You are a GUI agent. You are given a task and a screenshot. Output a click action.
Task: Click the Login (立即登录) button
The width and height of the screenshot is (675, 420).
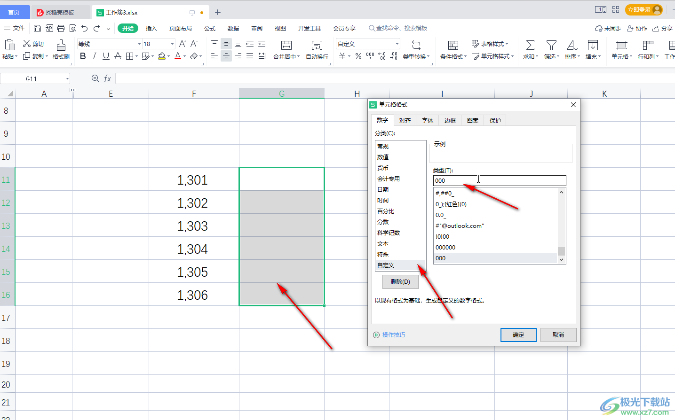[x=644, y=9]
